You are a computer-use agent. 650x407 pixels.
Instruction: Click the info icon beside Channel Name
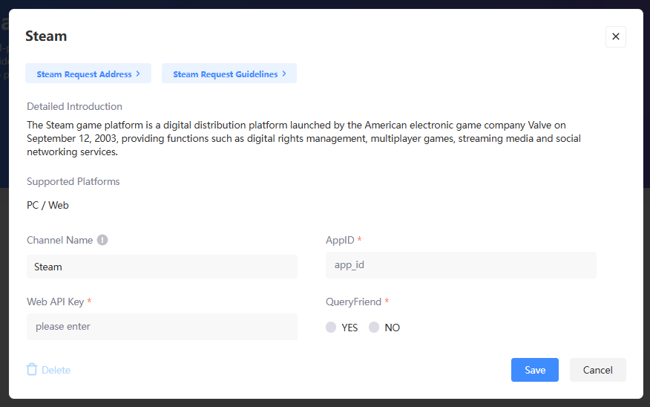(102, 240)
